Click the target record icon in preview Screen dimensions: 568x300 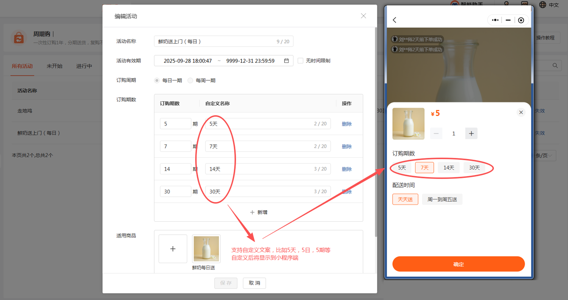point(521,20)
